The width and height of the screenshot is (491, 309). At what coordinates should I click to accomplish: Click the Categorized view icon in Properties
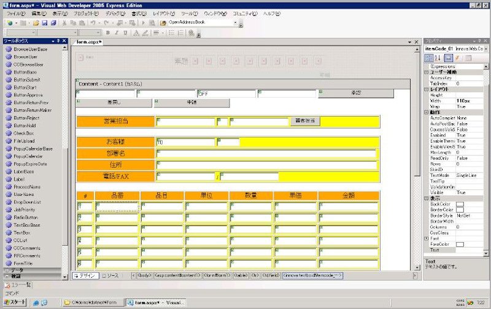click(428, 58)
